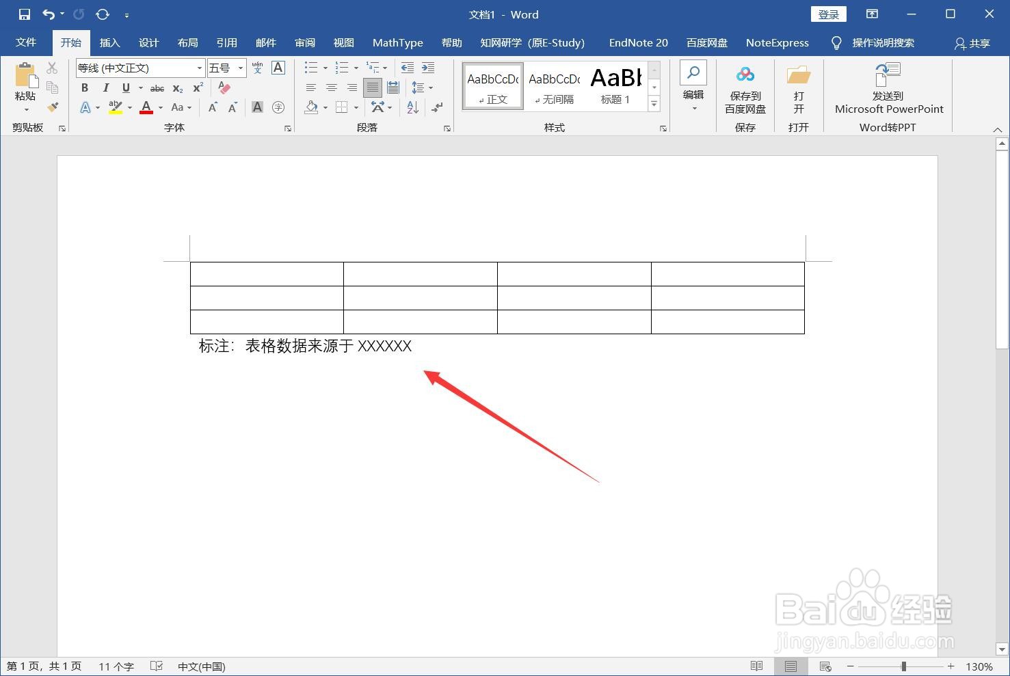Open the 编辑 search dropdown

693,87
